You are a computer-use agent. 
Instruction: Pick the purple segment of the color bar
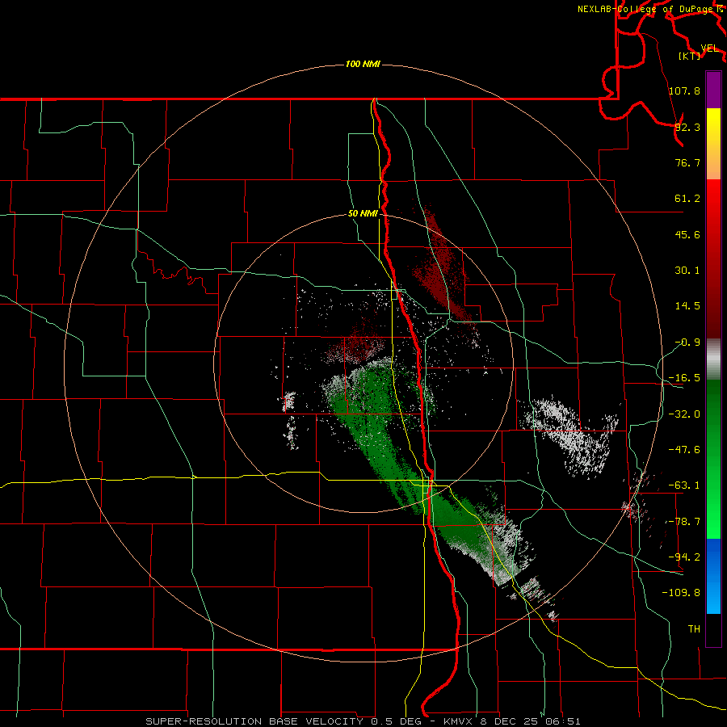point(713,90)
